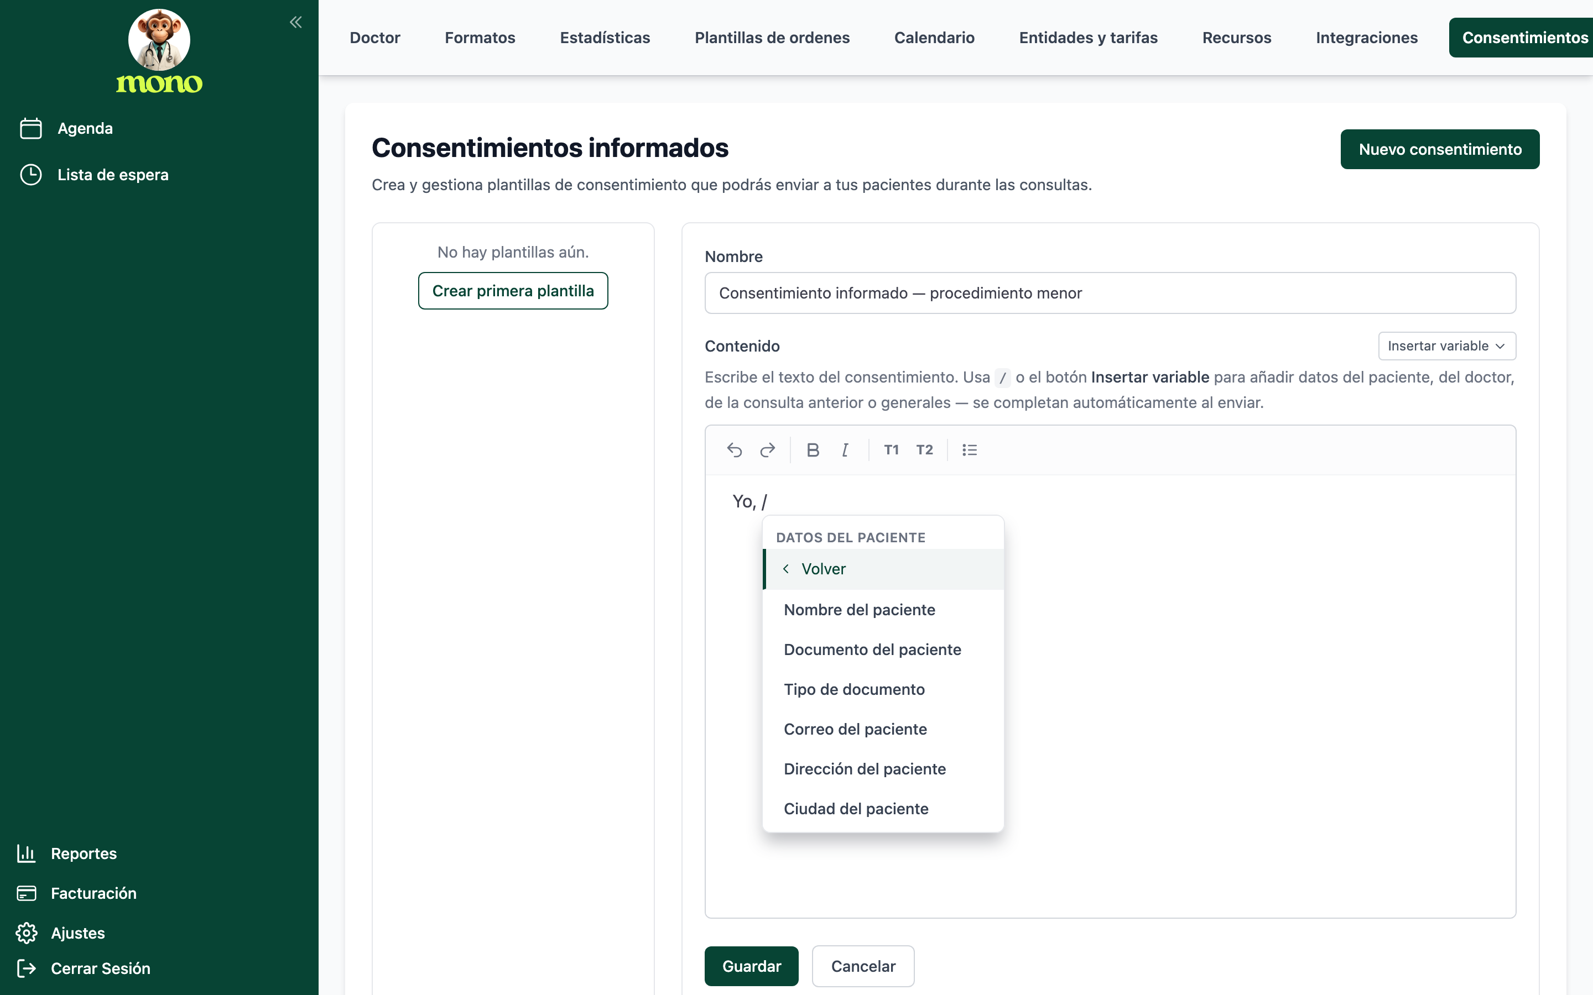Viewport: 1593px width, 995px height.
Task: Apply T1 heading style
Action: pyautogui.click(x=891, y=450)
